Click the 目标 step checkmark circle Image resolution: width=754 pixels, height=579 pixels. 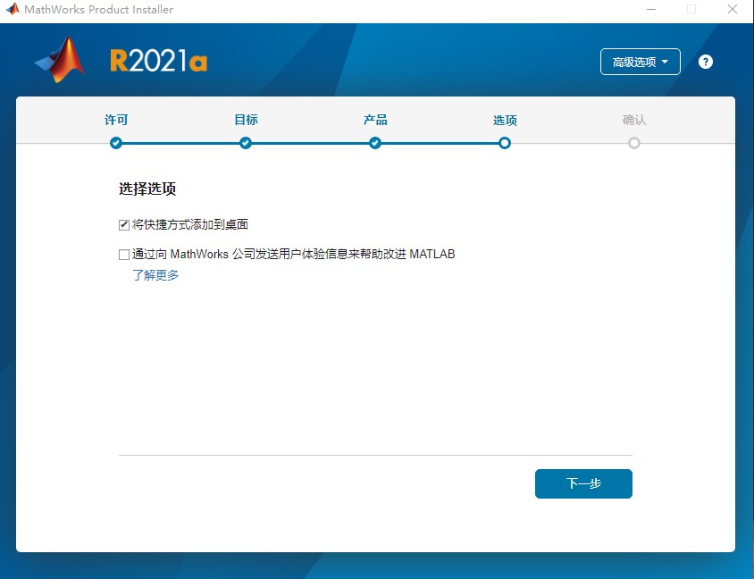246,143
